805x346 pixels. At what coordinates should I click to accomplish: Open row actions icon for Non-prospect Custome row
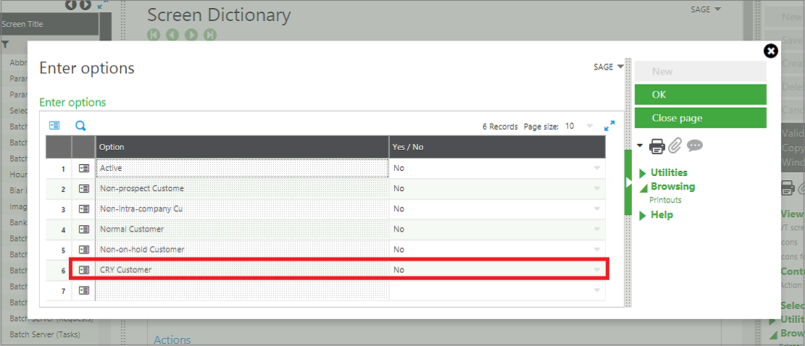[83, 188]
